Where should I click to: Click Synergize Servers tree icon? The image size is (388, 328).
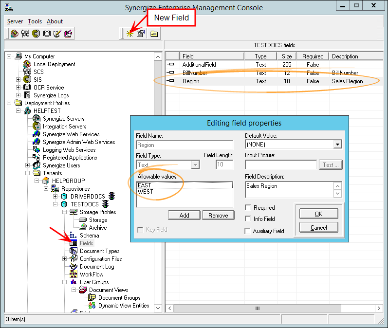click(x=37, y=118)
